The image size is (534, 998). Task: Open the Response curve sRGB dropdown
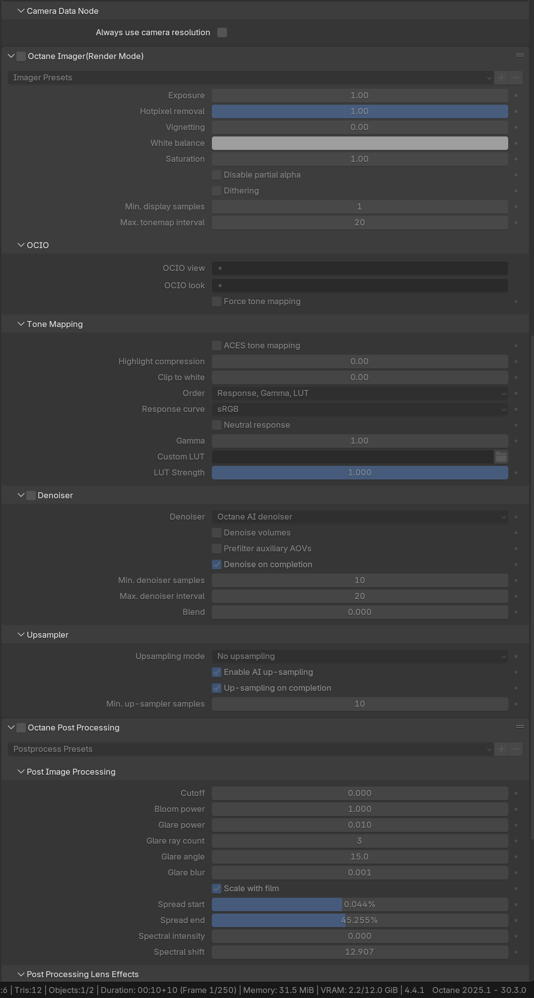click(360, 409)
